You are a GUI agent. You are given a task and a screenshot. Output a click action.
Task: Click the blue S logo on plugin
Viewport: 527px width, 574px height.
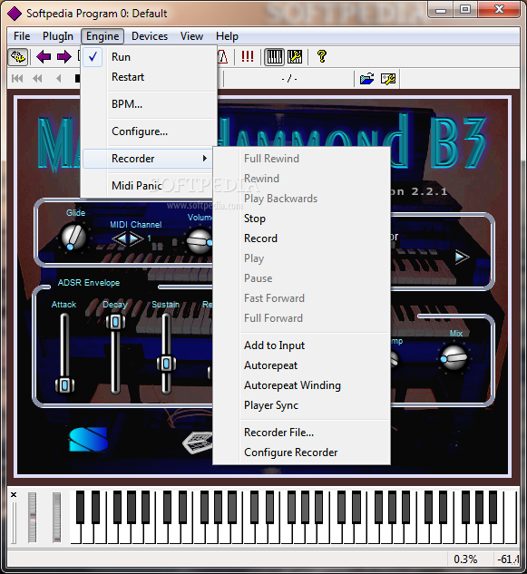coord(88,439)
